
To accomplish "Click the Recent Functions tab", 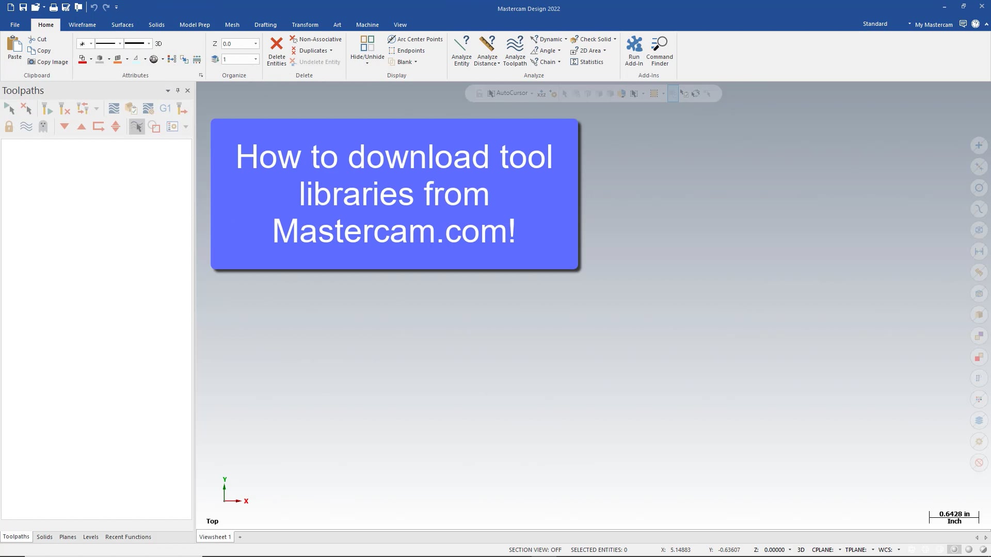I will click(x=128, y=537).
